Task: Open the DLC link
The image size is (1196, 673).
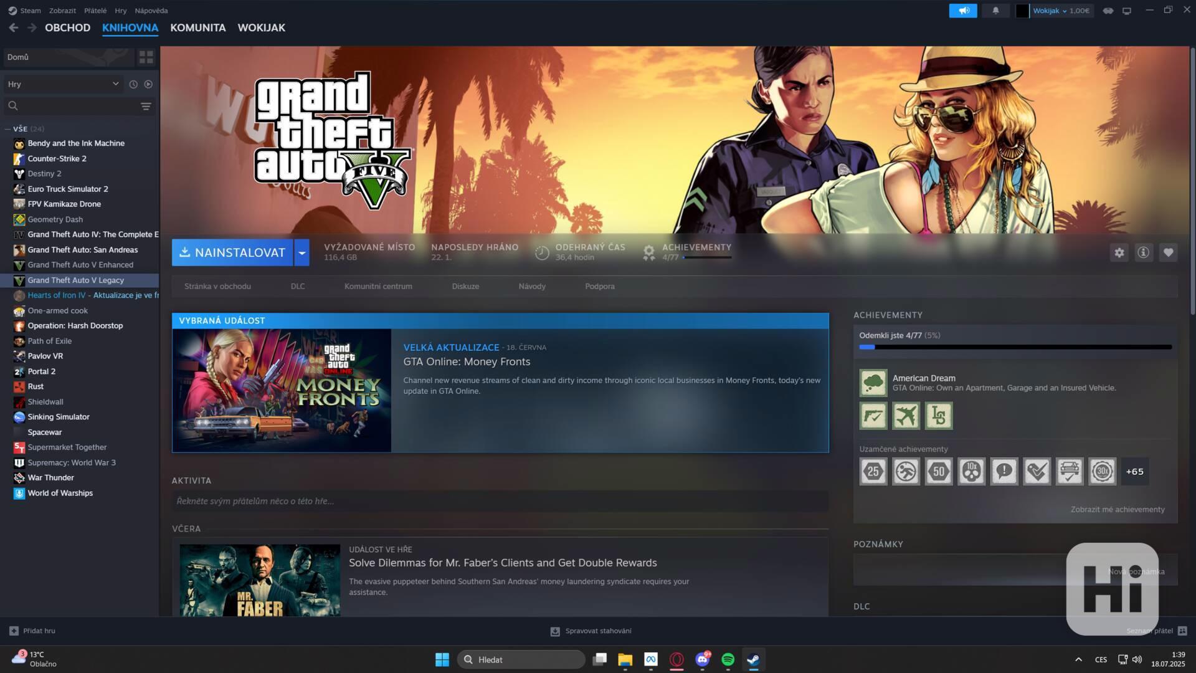Action: [x=298, y=287]
